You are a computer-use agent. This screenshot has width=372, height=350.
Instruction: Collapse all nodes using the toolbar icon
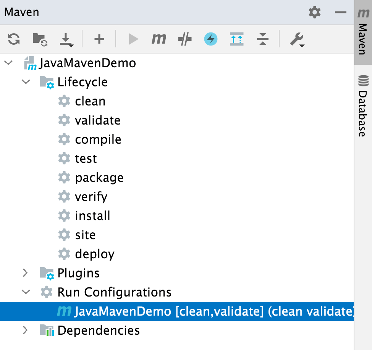(262, 39)
